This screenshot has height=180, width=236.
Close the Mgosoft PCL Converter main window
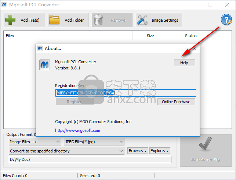(x=227, y=5)
